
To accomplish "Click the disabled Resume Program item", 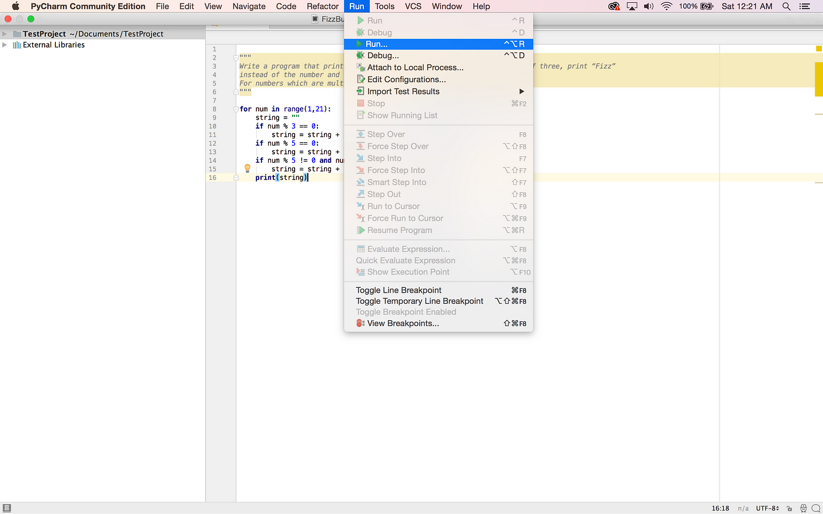I will point(439,230).
